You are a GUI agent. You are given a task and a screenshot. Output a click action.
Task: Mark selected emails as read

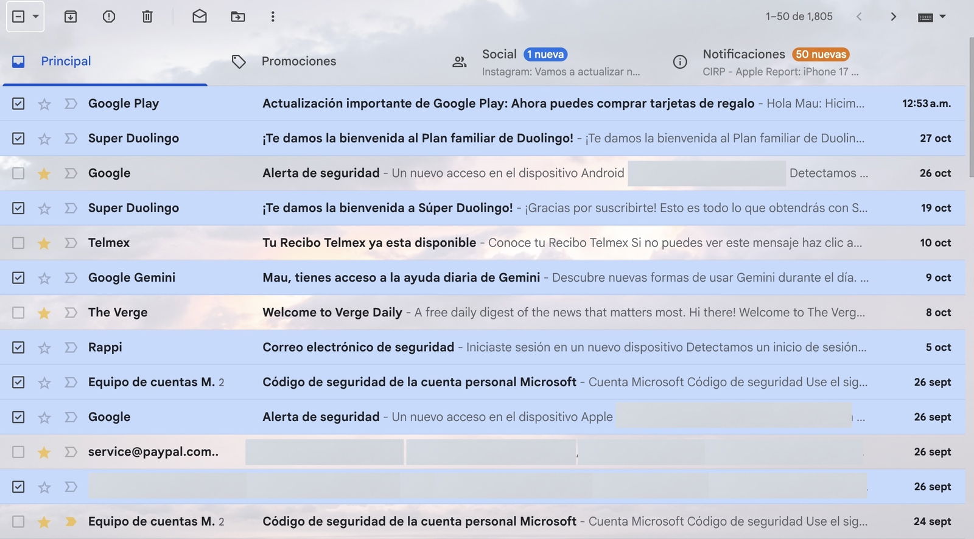coord(200,16)
